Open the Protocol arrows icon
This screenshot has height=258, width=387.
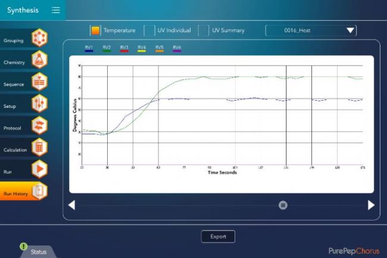[x=39, y=126]
